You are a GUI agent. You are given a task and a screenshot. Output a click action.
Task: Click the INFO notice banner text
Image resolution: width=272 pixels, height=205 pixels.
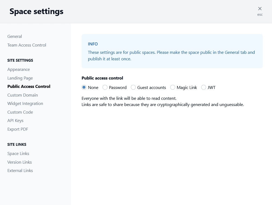click(x=171, y=55)
